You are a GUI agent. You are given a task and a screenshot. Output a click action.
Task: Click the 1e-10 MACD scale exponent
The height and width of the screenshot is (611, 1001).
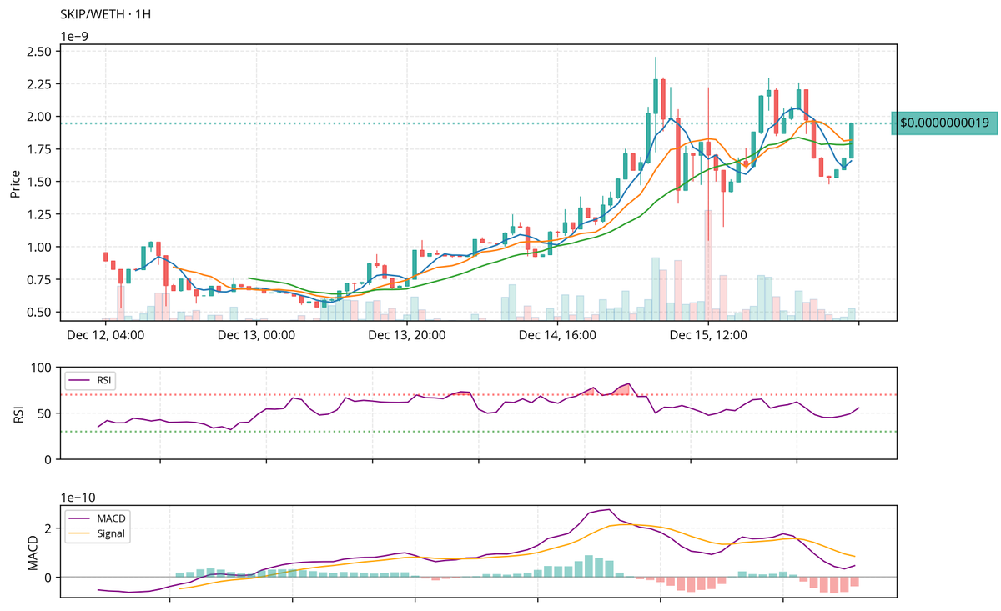(79, 497)
